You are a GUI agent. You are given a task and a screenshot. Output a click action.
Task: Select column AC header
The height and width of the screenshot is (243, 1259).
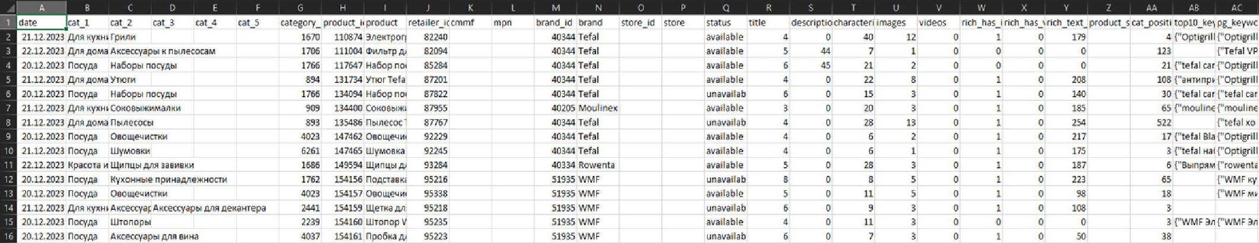tap(1236, 8)
